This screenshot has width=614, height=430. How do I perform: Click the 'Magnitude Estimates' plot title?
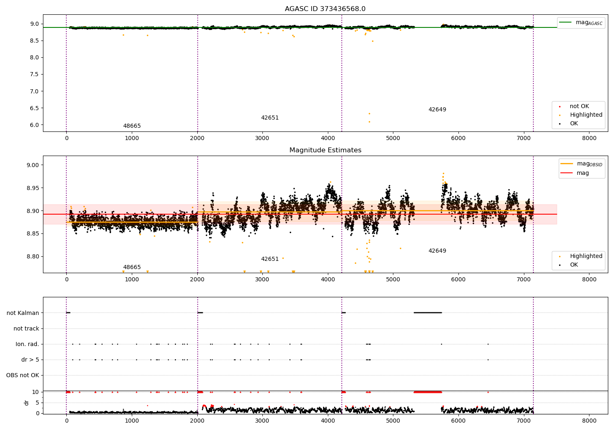click(x=325, y=150)
